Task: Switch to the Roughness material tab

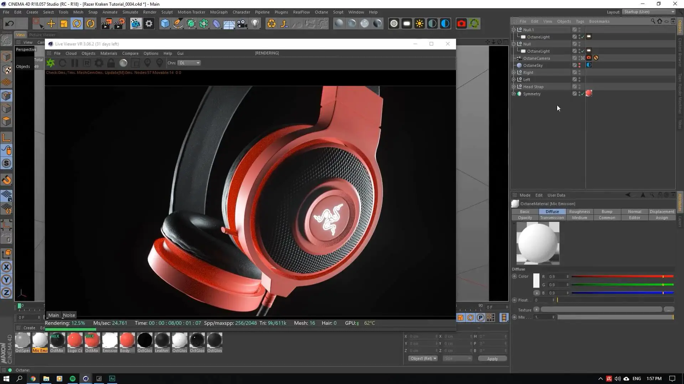Action: 579,212
